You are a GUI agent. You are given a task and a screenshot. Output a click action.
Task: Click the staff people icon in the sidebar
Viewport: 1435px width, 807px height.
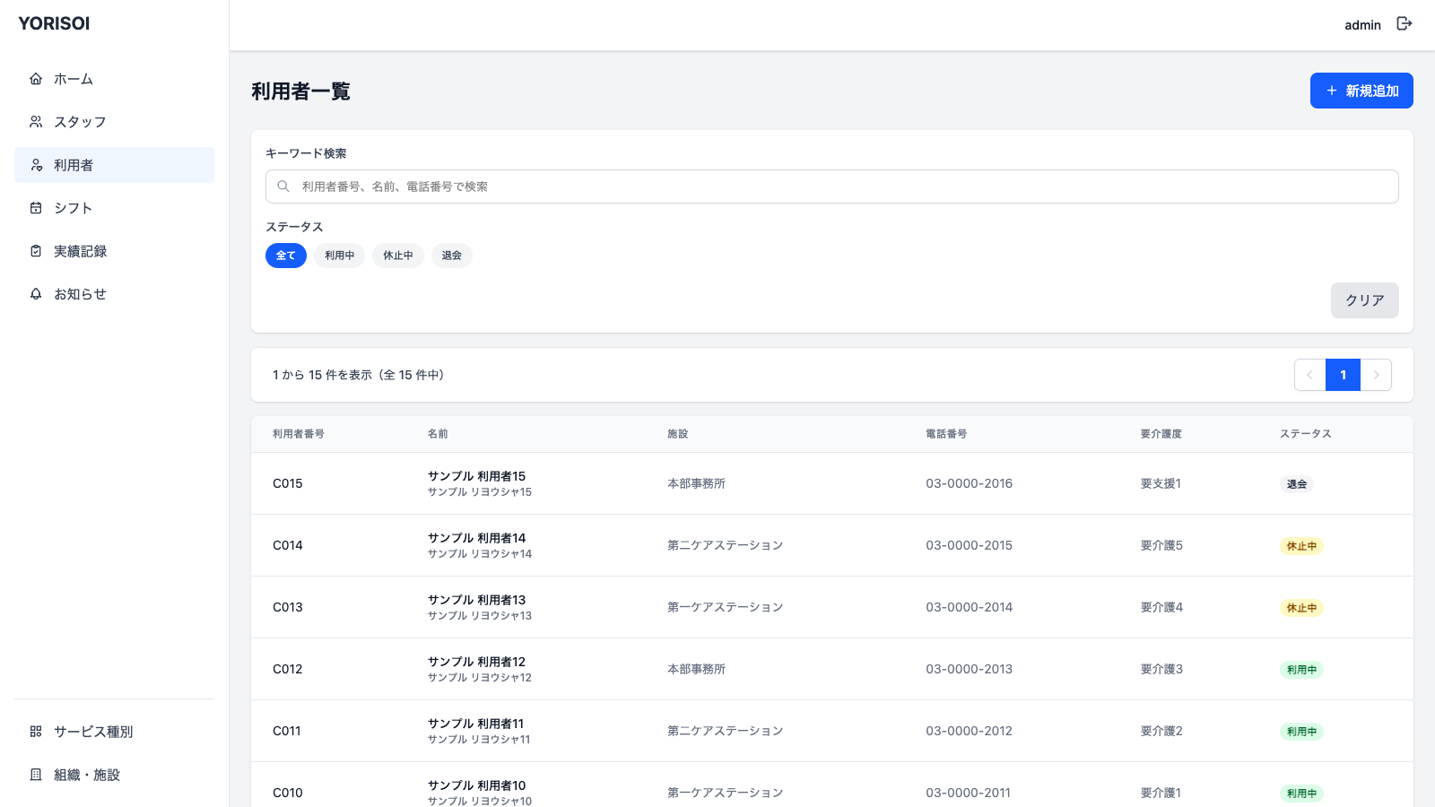point(36,122)
